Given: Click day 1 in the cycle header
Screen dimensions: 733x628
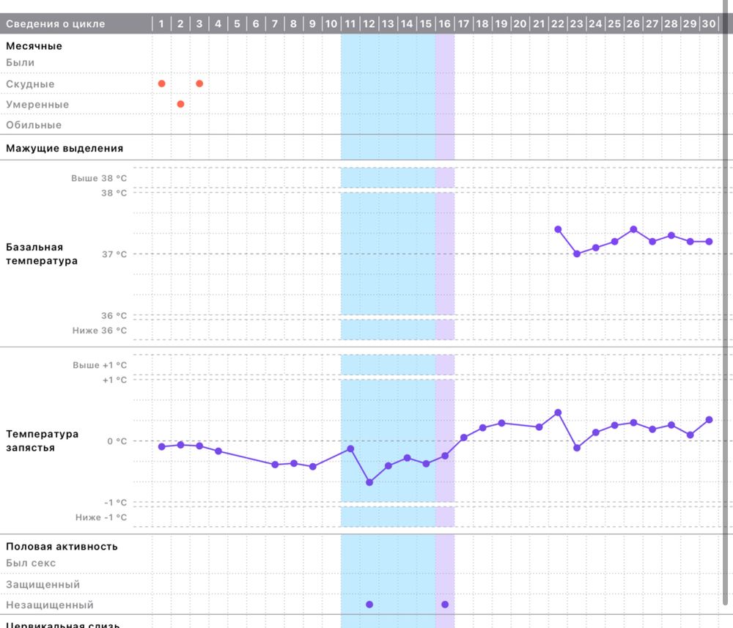Looking at the screenshot, I should coord(161,24).
